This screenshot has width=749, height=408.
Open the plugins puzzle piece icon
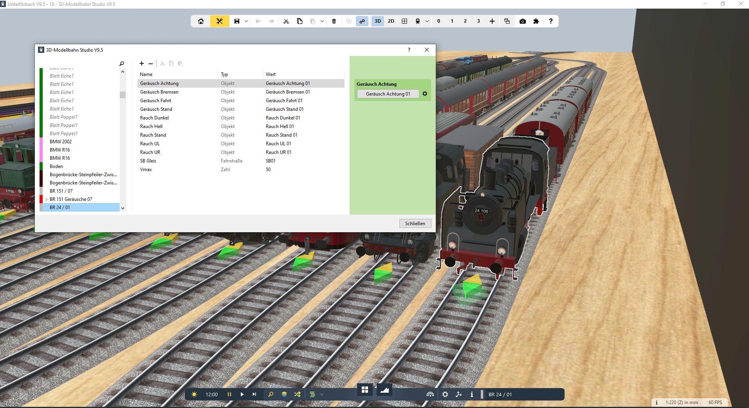click(x=536, y=21)
